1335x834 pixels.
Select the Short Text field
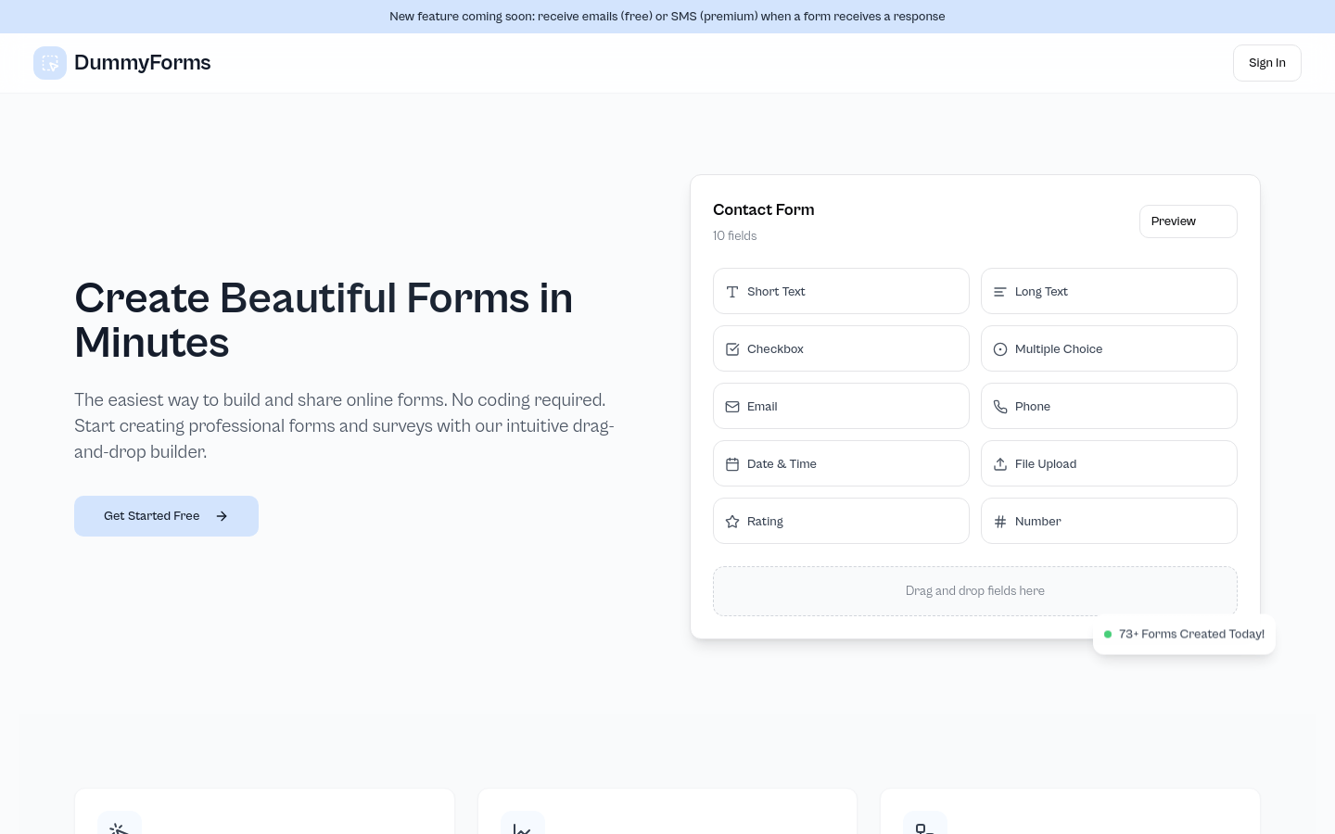pos(841,291)
